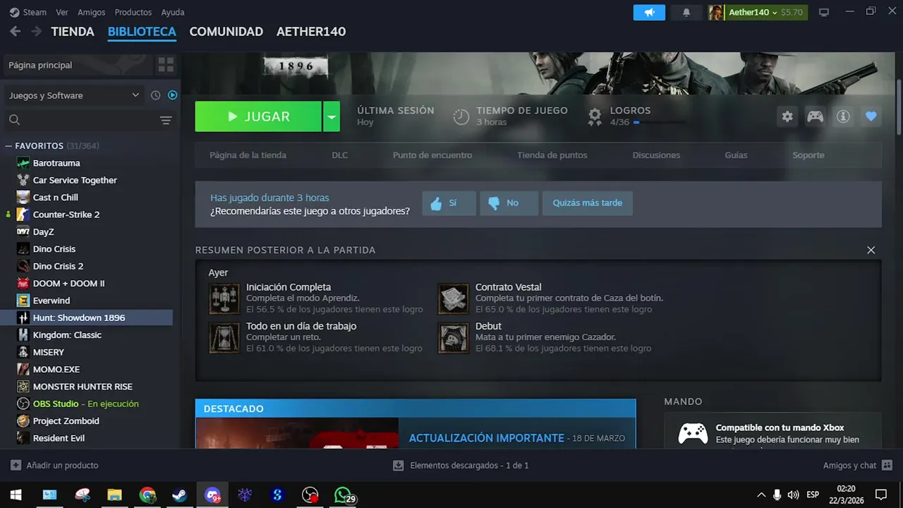Open game settings gear icon
Screen dimensions: 903x508
point(787,116)
